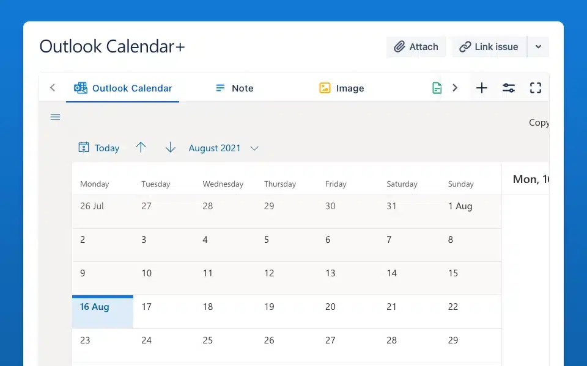The width and height of the screenshot is (587, 366).
Task: Expand the August 2021 month dropdown
Action: pos(254,148)
